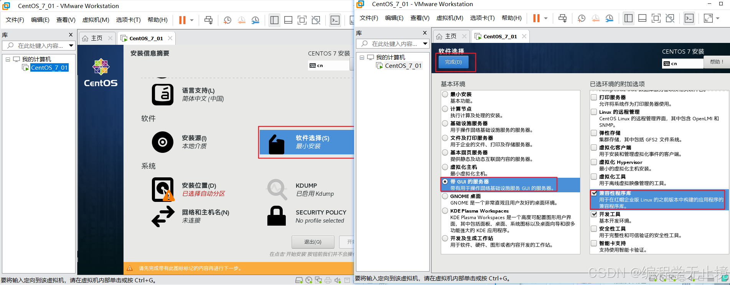Open KDUMP magnifier icon
The height and width of the screenshot is (285, 730).
pyautogui.click(x=277, y=189)
